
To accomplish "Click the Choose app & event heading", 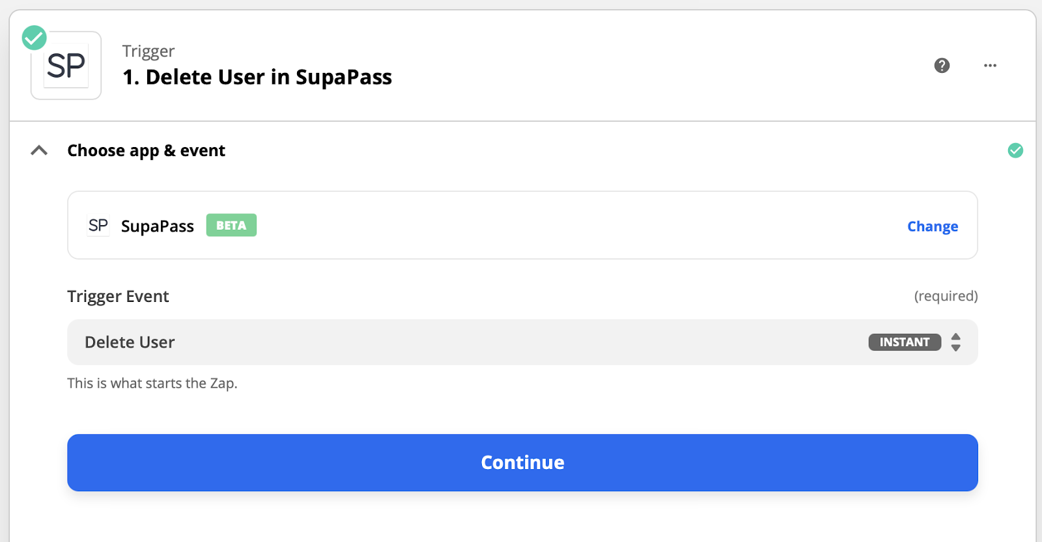I will click(x=146, y=150).
